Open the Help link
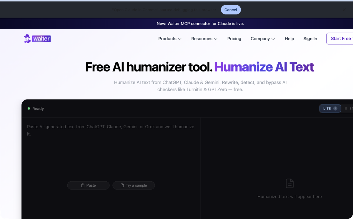 click(x=289, y=39)
